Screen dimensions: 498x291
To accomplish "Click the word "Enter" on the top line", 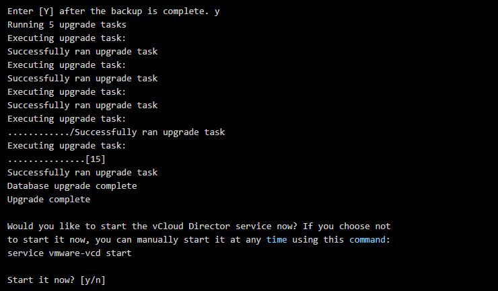I will 21,11.
